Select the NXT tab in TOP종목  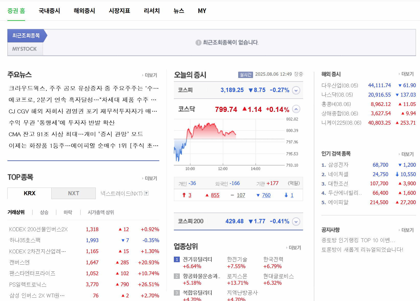click(x=74, y=193)
